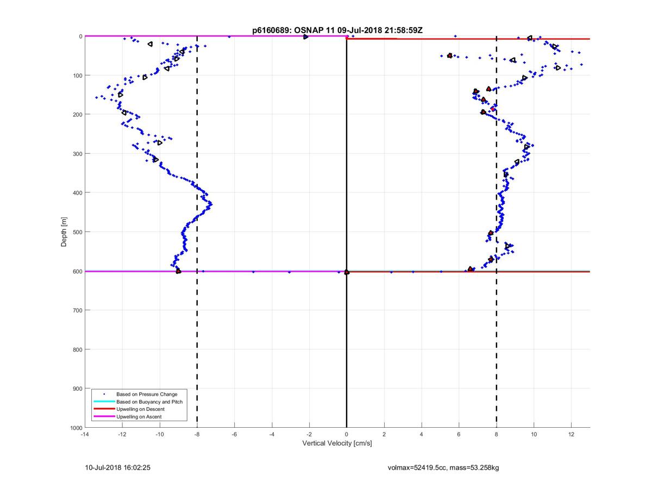The height and width of the screenshot is (481, 652).
Task: Click the y-axis tick label '1000'
Action: 76,428
